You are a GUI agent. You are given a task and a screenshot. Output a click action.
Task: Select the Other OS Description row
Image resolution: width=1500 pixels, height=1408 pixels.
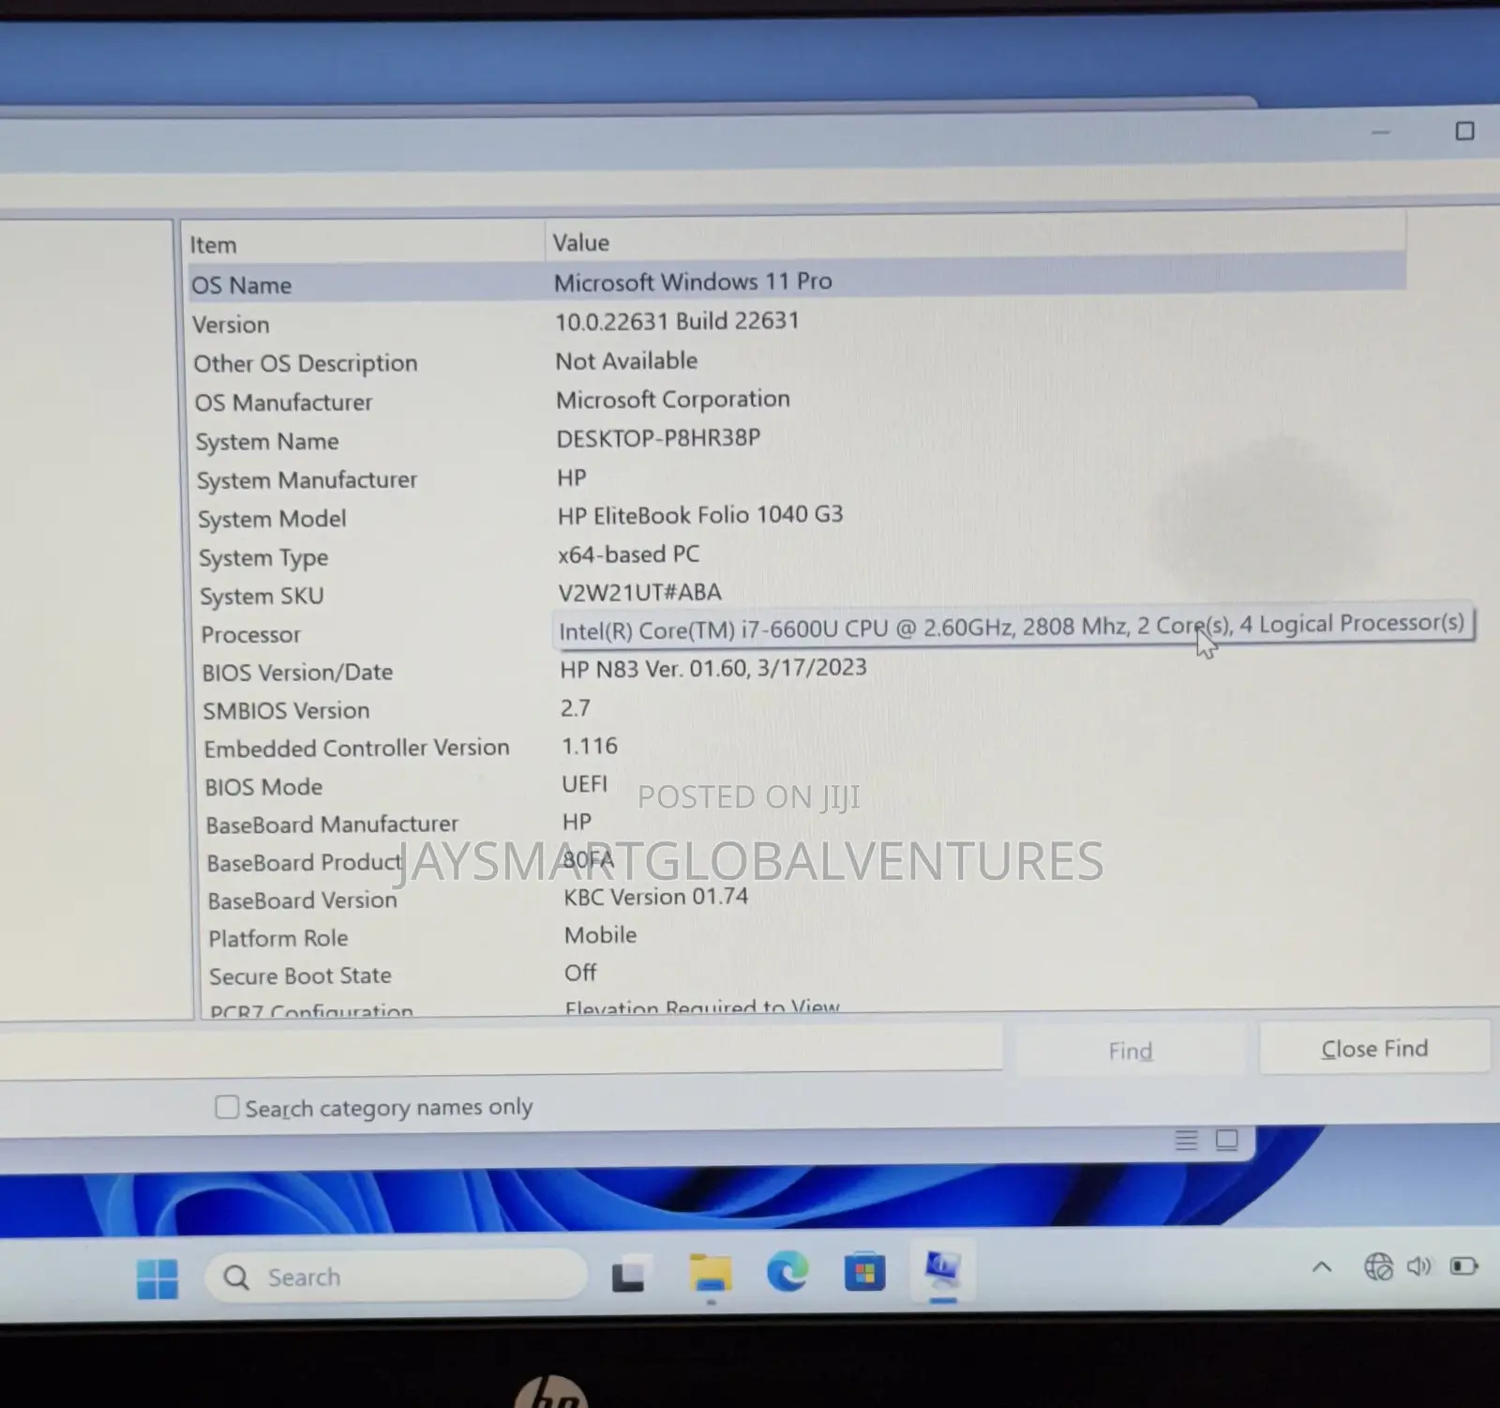pos(797,361)
